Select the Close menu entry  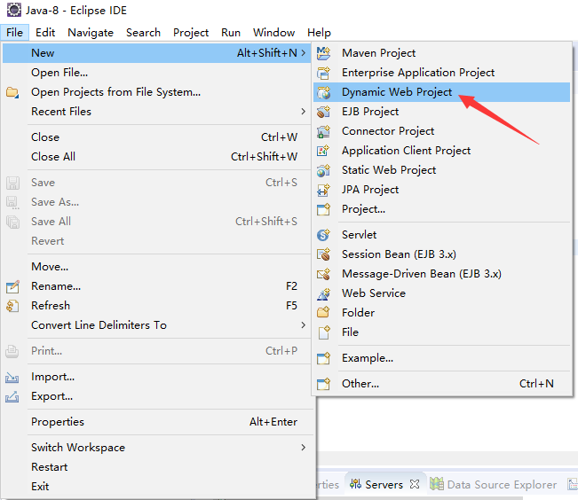tap(156, 137)
